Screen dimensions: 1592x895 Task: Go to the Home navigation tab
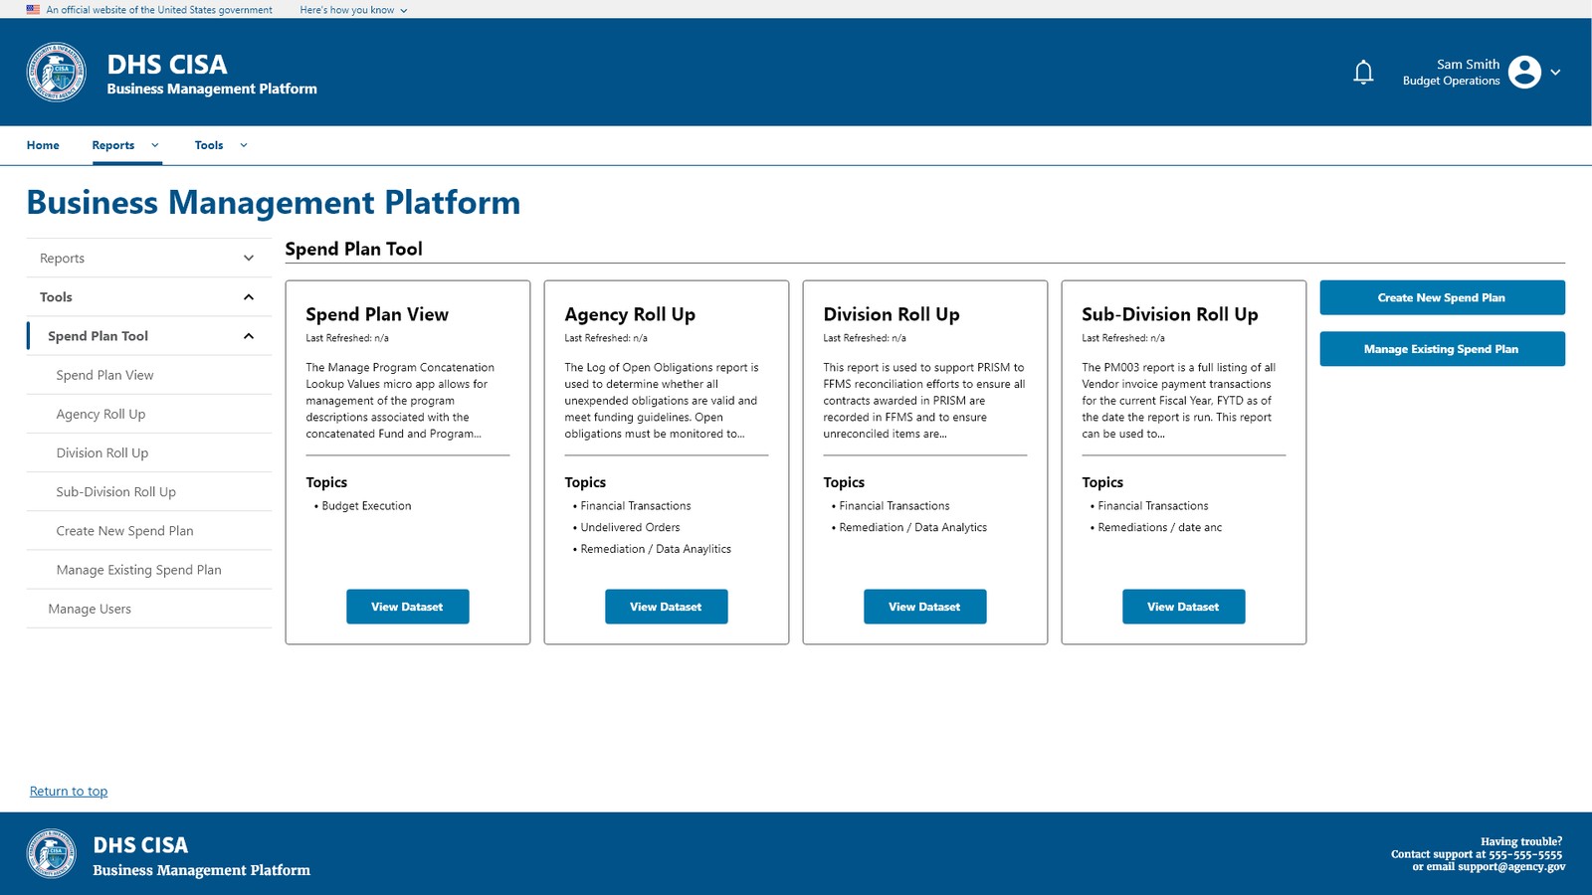point(43,145)
